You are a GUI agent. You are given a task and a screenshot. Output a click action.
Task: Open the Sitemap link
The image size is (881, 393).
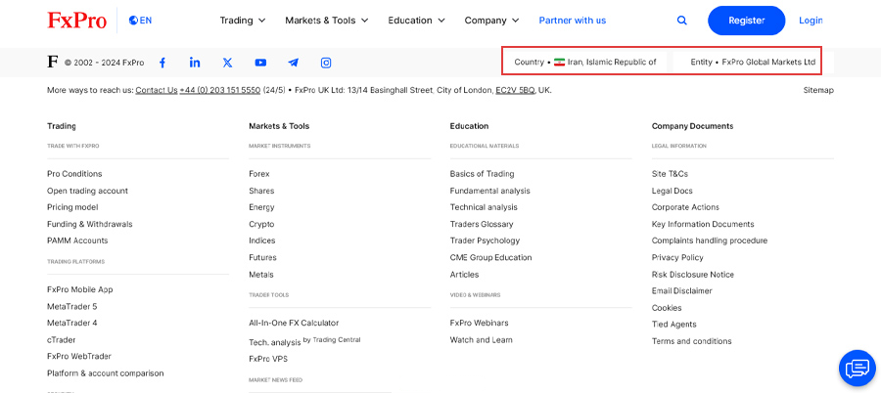[x=817, y=90]
